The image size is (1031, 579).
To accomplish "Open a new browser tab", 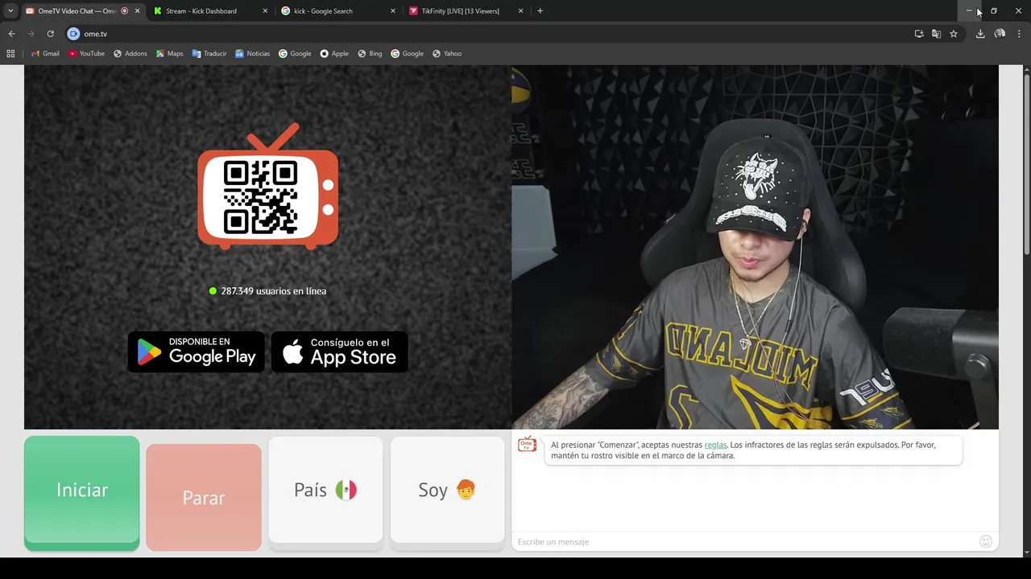I will point(540,11).
